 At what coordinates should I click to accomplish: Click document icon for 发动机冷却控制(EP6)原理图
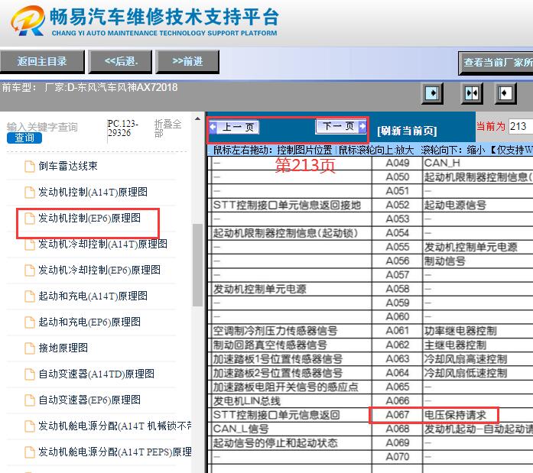[x=30, y=271]
